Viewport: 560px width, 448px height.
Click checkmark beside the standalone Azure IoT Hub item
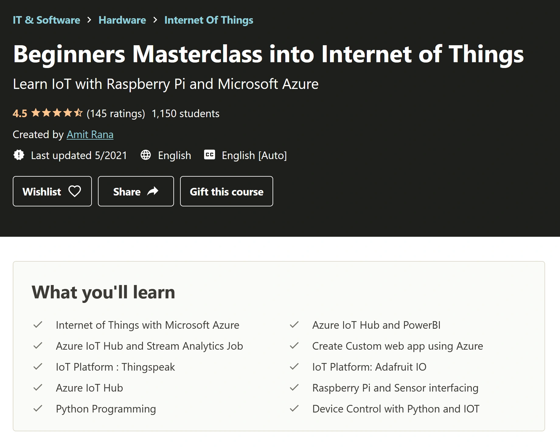(38, 388)
